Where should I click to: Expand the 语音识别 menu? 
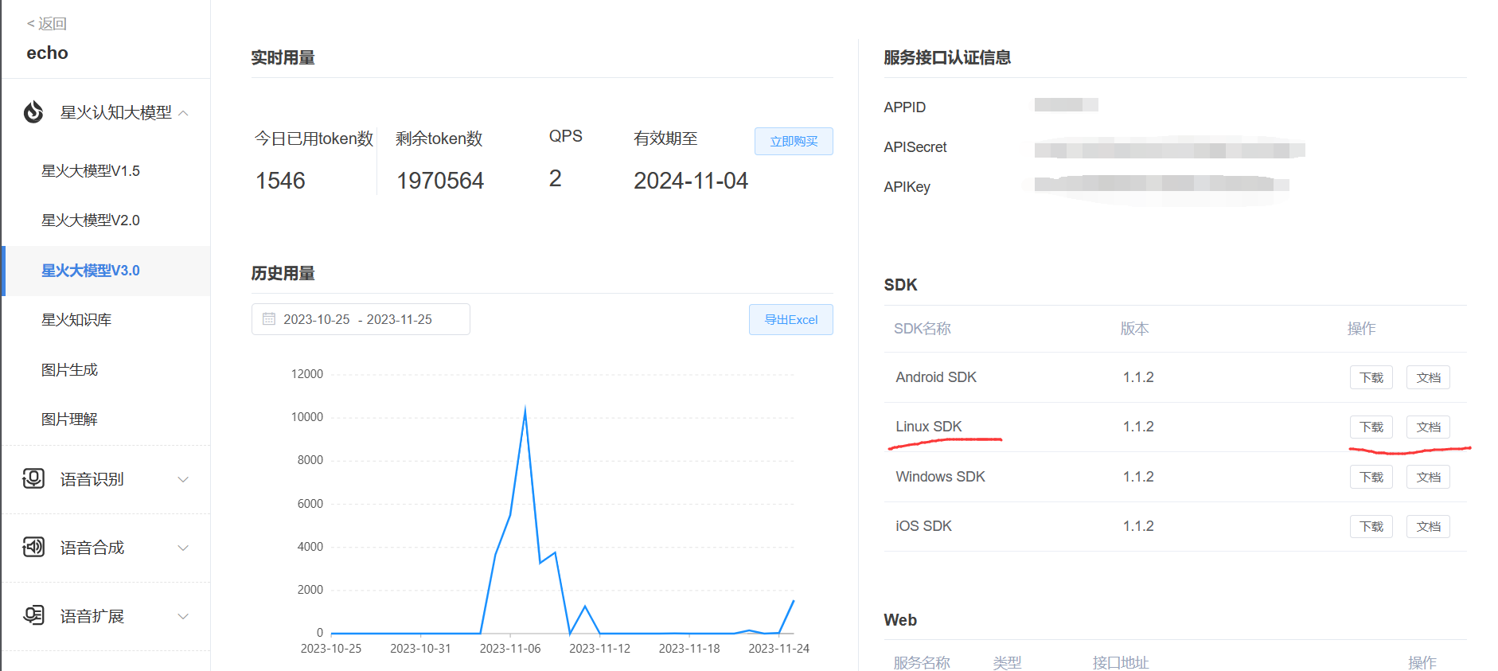click(183, 479)
